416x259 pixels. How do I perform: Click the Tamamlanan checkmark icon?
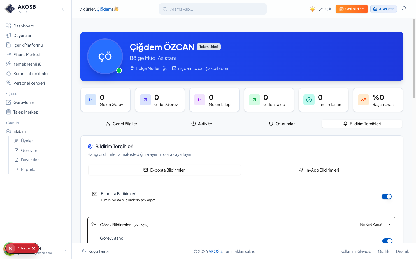click(309, 100)
